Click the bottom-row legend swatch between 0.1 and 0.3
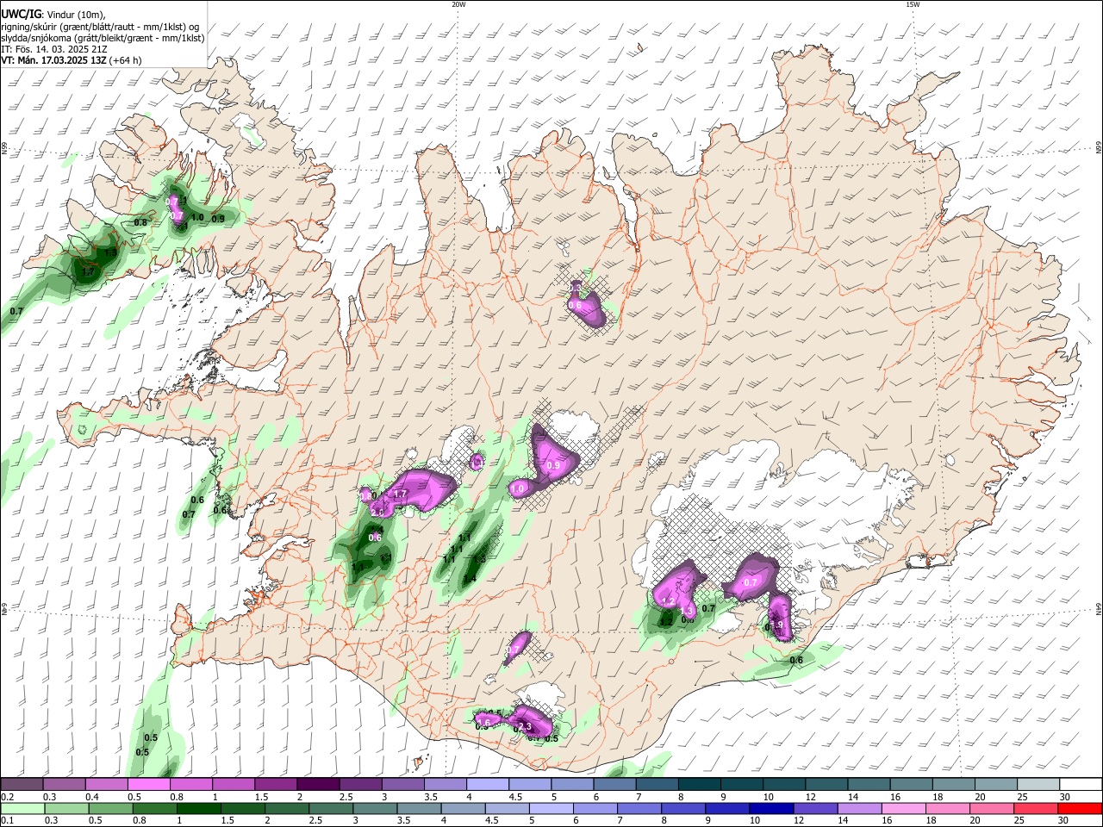Screen dimensions: 1103x827 [x=23, y=808]
